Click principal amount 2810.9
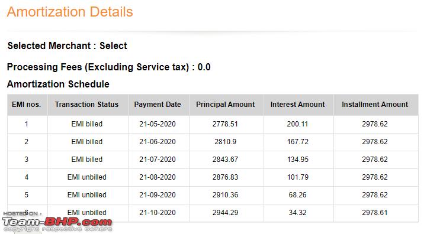The width and height of the screenshot is (427, 234). pyautogui.click(x=225, y=142)
